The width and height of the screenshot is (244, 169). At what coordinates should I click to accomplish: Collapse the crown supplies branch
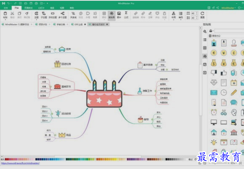click(x=55, y=135)
